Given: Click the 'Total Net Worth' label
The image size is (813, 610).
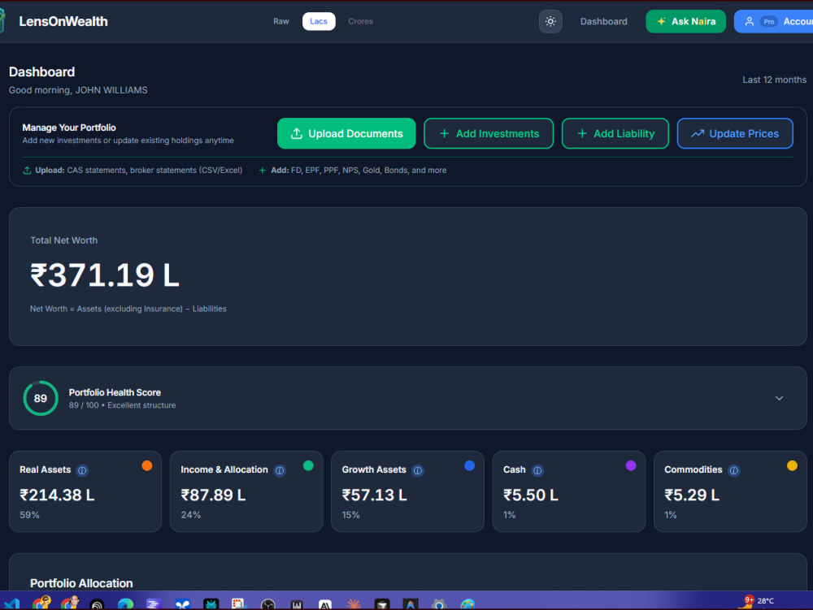Looking at the screenshot, I should coord(63,240).
